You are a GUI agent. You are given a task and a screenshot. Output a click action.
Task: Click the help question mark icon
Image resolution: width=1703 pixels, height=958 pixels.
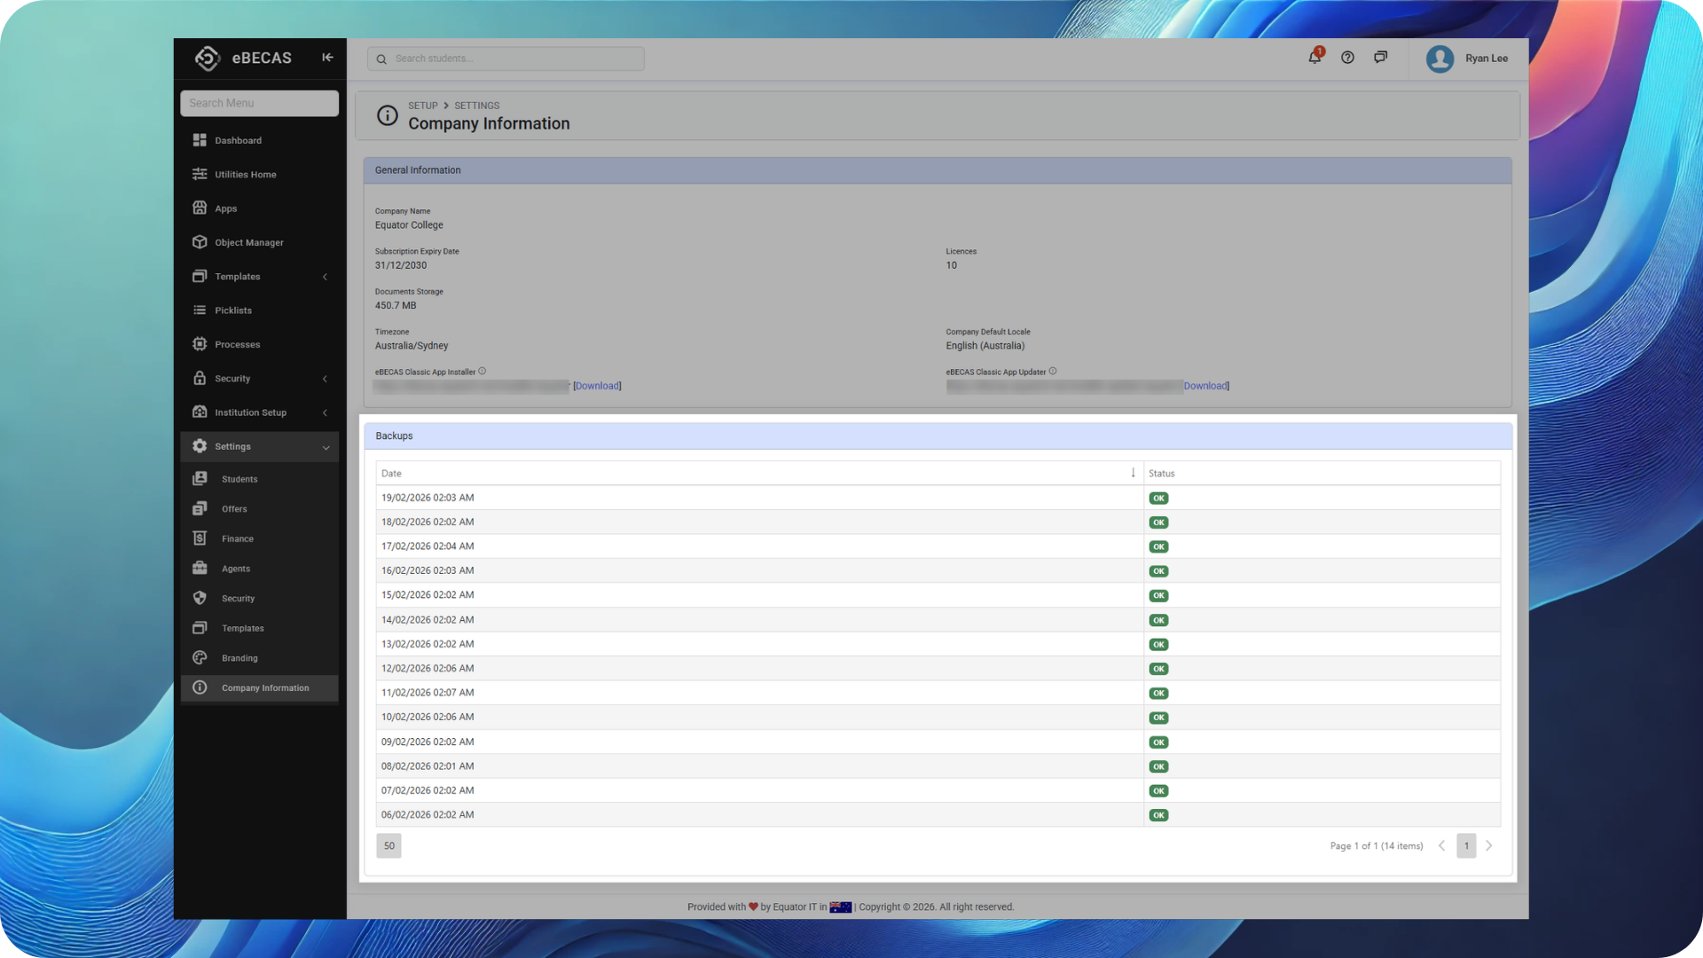click(1347, 58)
